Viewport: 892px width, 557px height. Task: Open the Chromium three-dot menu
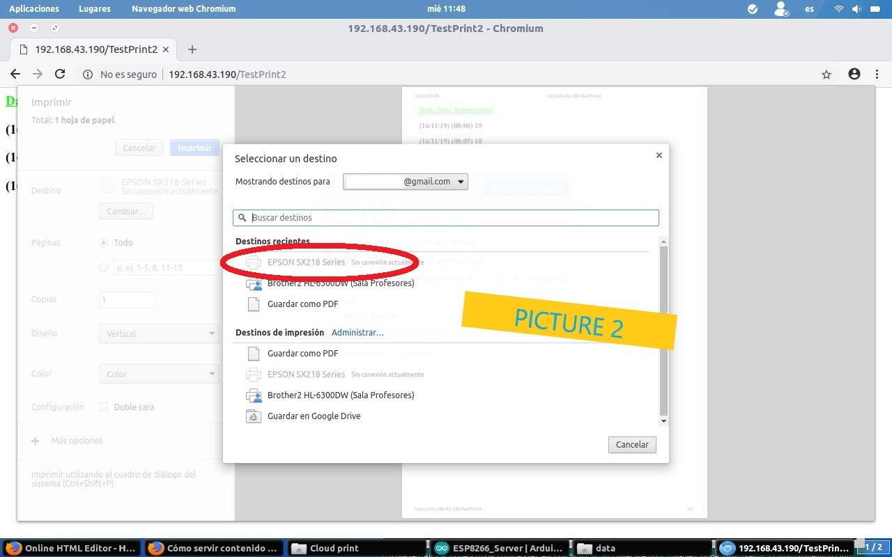coord(875,74)
